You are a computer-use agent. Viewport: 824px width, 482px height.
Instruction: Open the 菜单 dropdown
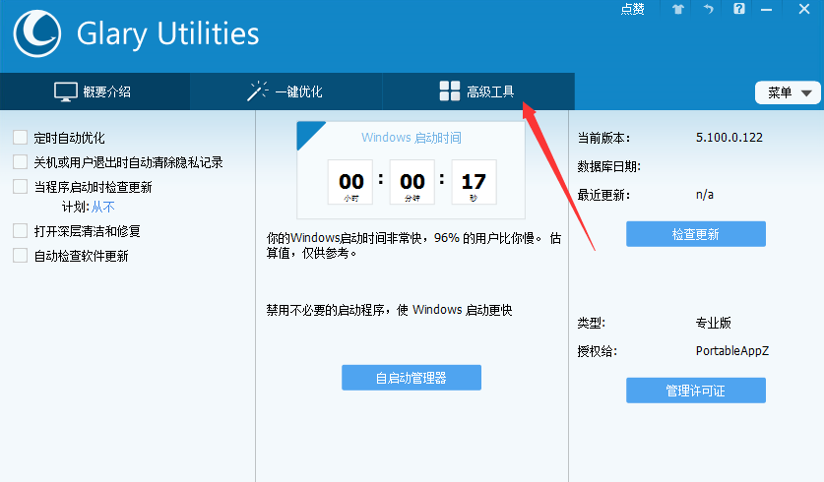click(788, 92)
